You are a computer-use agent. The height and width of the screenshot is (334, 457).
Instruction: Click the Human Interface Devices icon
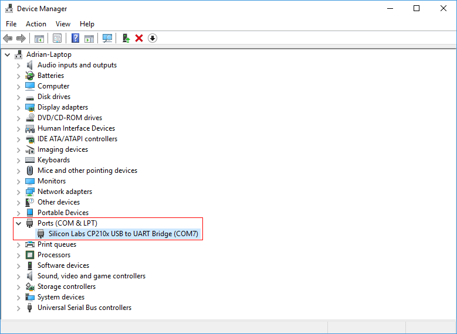[x=30, y=128]
